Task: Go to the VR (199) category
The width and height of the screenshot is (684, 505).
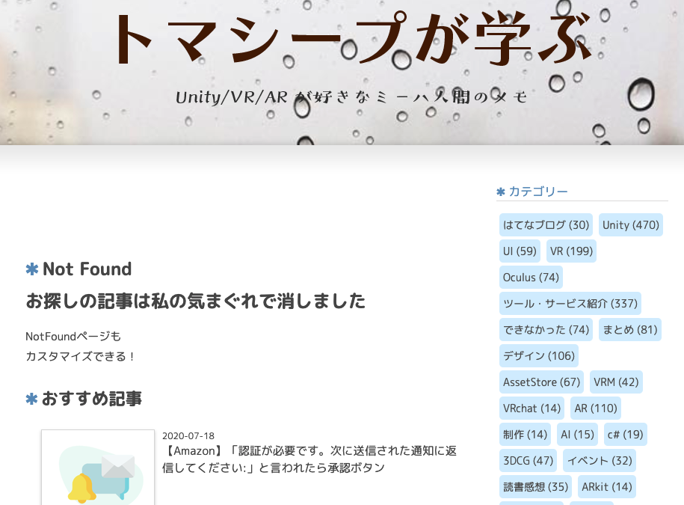Action: tap(571, 251)
